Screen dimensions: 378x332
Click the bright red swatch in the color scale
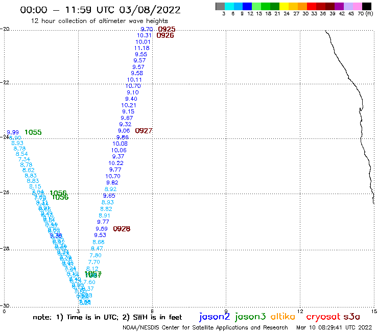pos(311,6)
